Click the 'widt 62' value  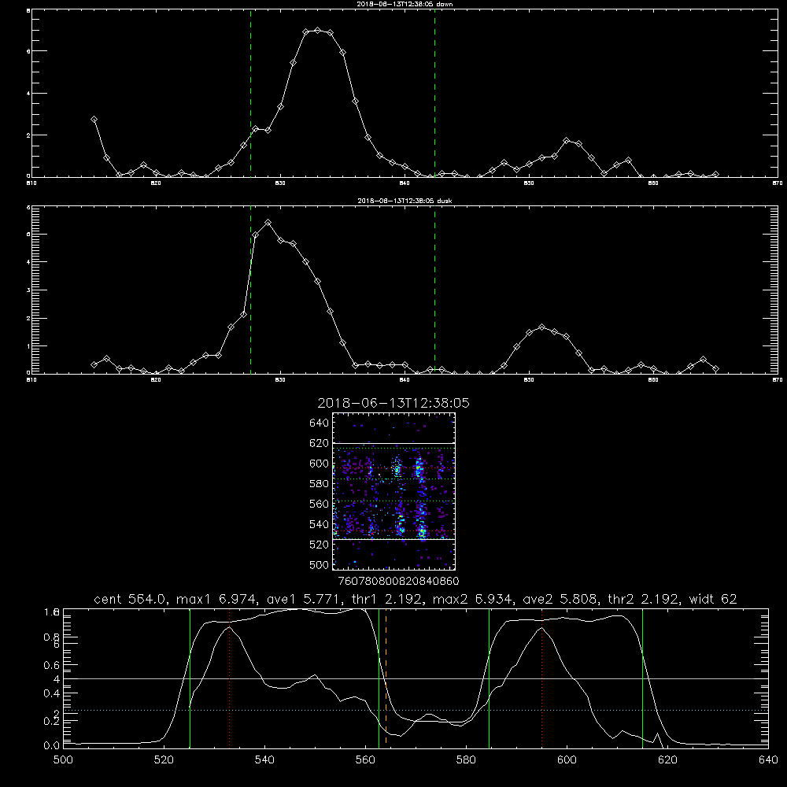click(713, 599)
